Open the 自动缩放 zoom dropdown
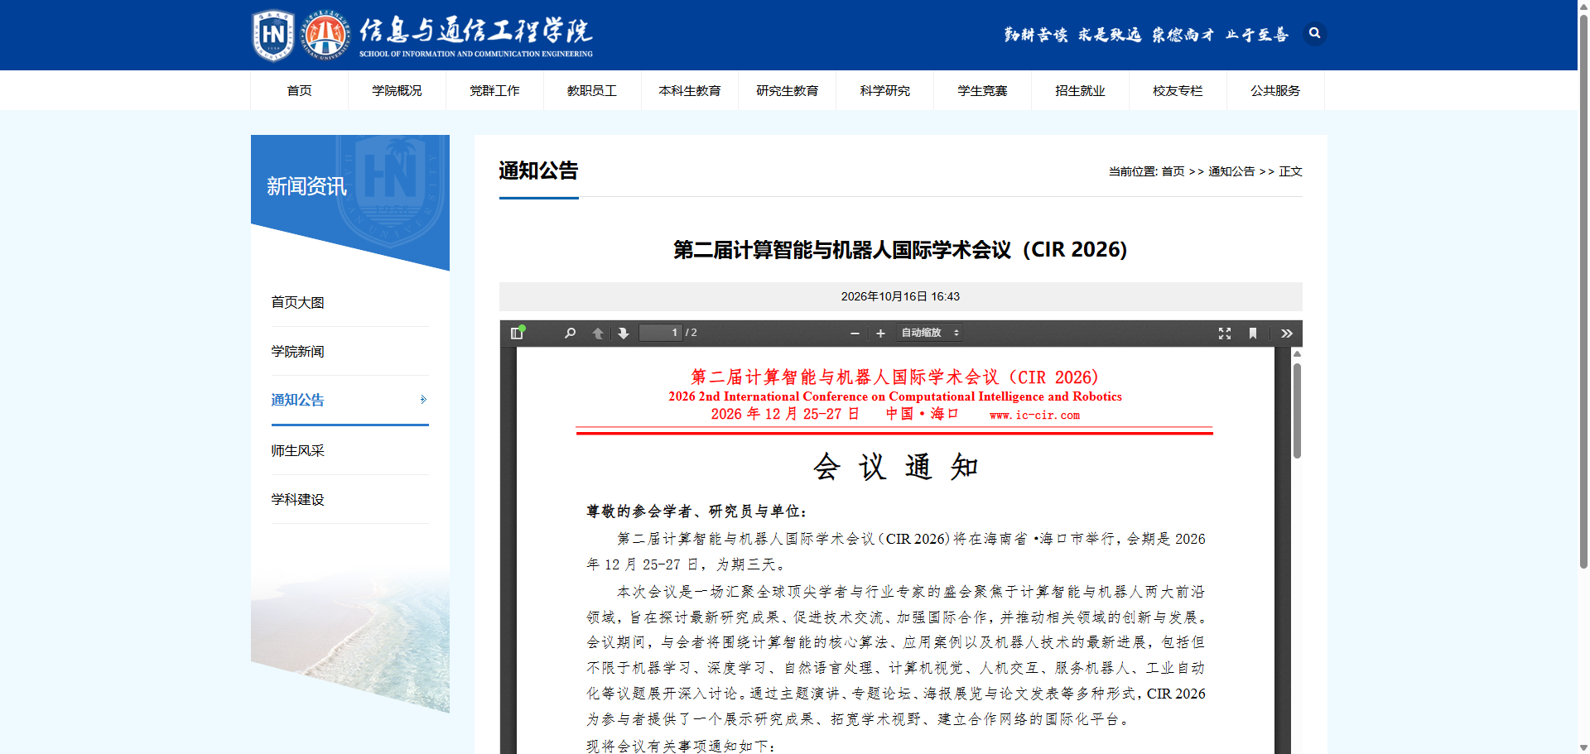The height and width of the screenshot is (754, 1590). coord(929,333)
